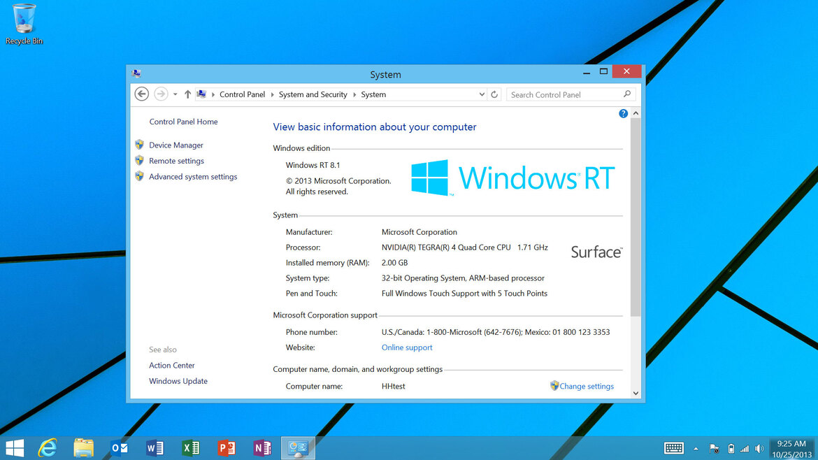
Task: Open the blue Help question-mark icon
Action: point(623,114)
